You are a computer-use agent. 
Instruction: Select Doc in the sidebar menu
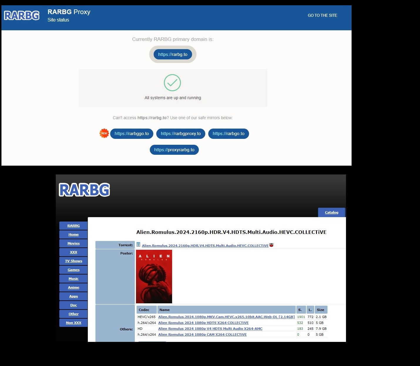click(x=73, y=305)
